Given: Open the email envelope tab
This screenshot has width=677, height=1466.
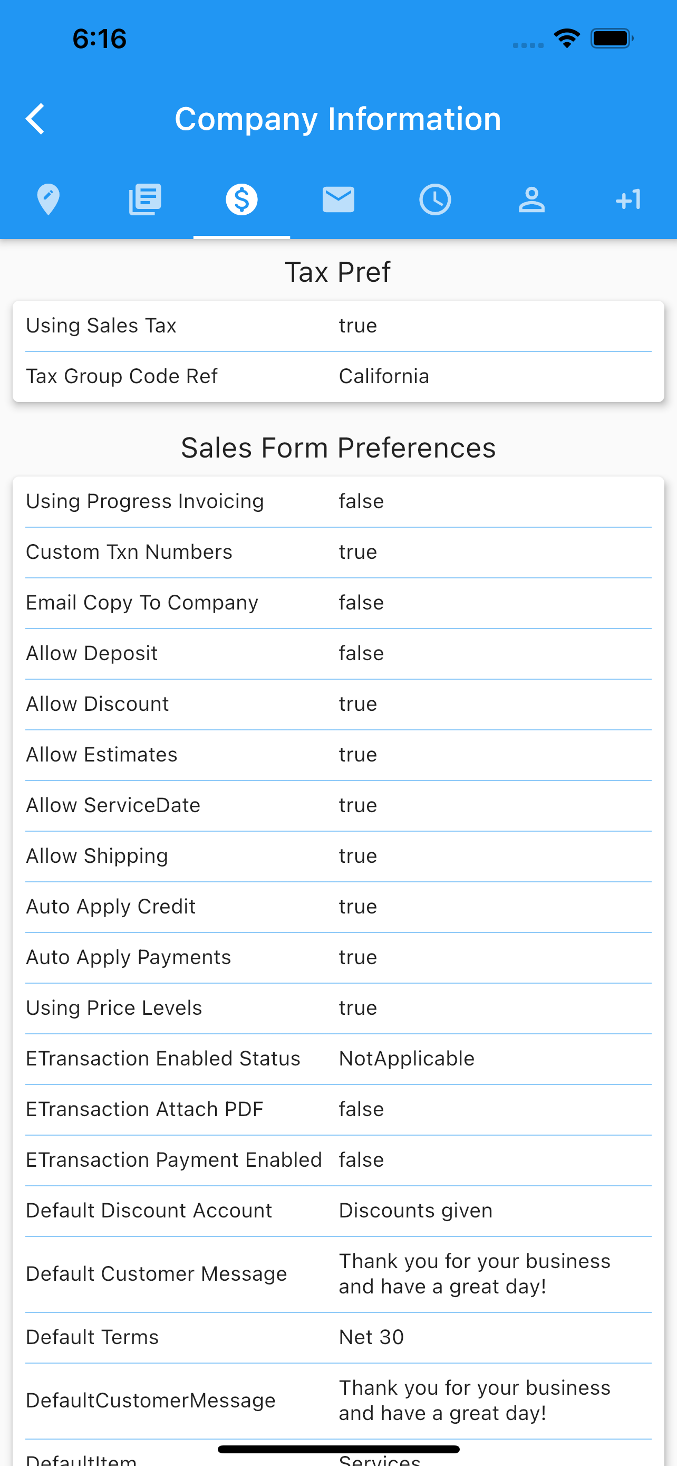Looking at the screenshot, I should [x=338, y=200].
